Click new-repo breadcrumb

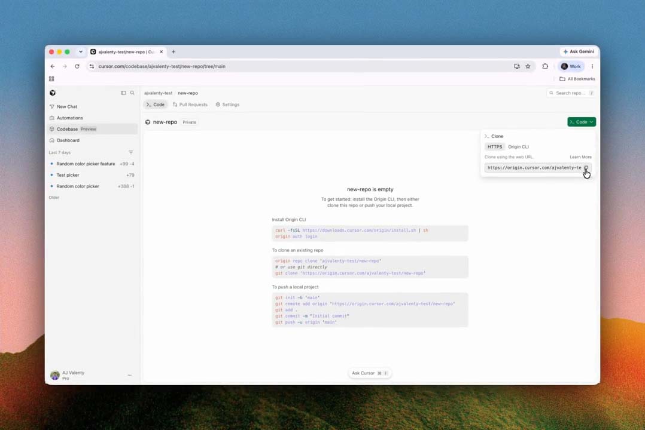tap(188, 93)
